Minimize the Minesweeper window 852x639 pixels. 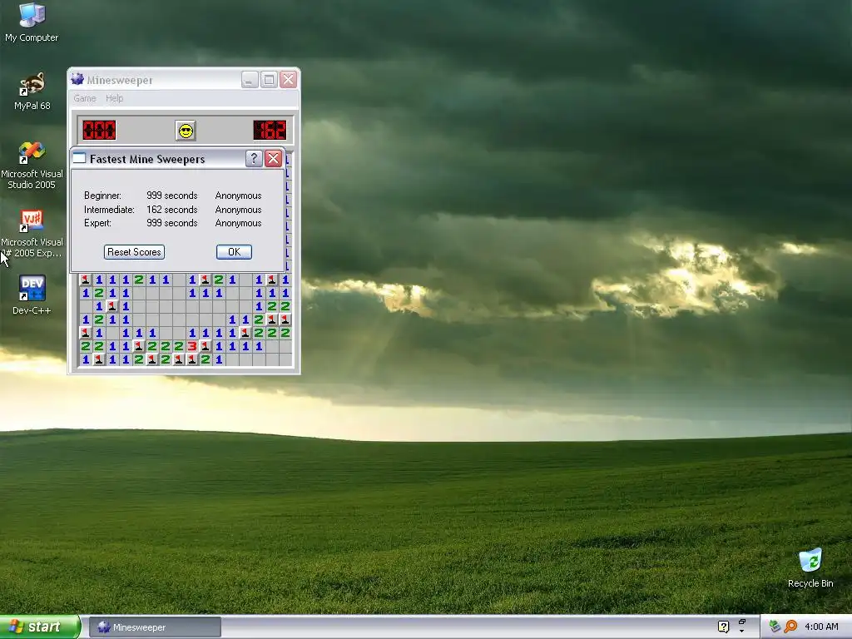250,80
